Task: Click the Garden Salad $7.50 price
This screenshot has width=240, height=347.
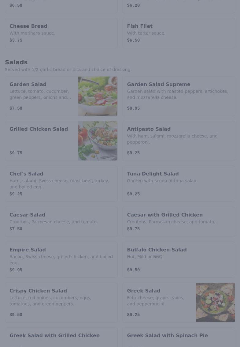Action: tap(16, 108)
